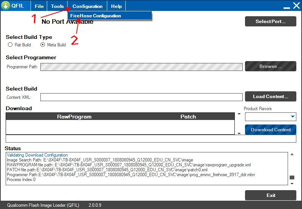Open the File menu
This screenshot has width=302, height=209.
pos(39,6)
